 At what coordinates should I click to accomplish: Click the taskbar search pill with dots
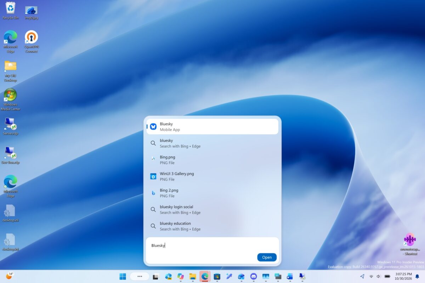pyautogui.click(x=140, y=276)
